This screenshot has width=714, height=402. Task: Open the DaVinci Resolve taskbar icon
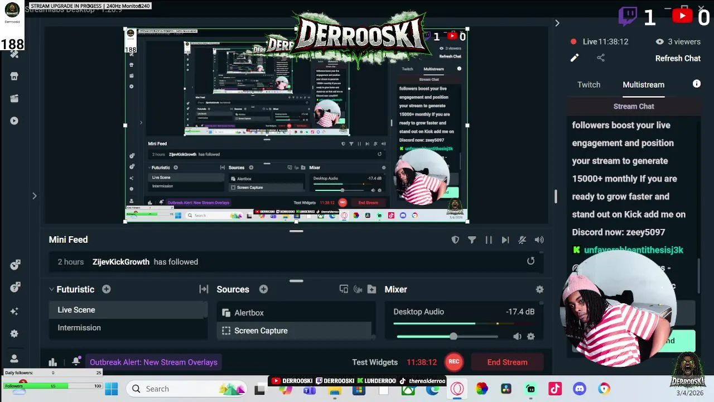(x=506, y=389)
